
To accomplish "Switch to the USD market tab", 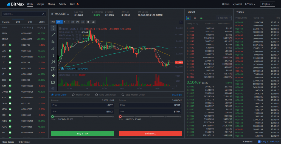I will [42, 22].
